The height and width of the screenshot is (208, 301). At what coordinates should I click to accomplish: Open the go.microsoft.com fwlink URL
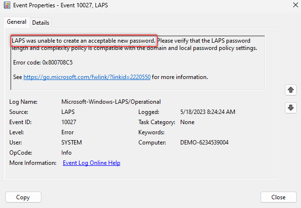coord(87,77)
